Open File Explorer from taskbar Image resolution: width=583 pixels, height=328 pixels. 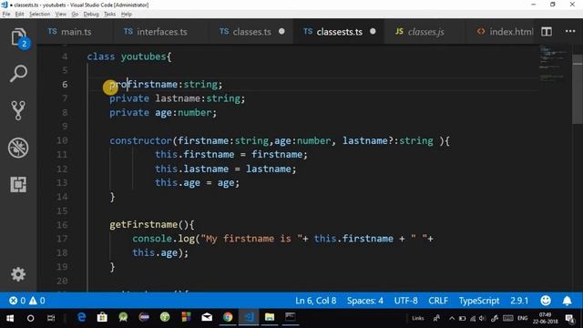click(270, 317)
